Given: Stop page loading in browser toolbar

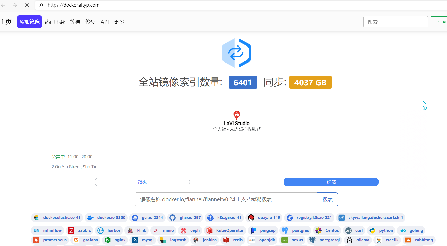Looking at the screenshot, I should pos(27,5).
